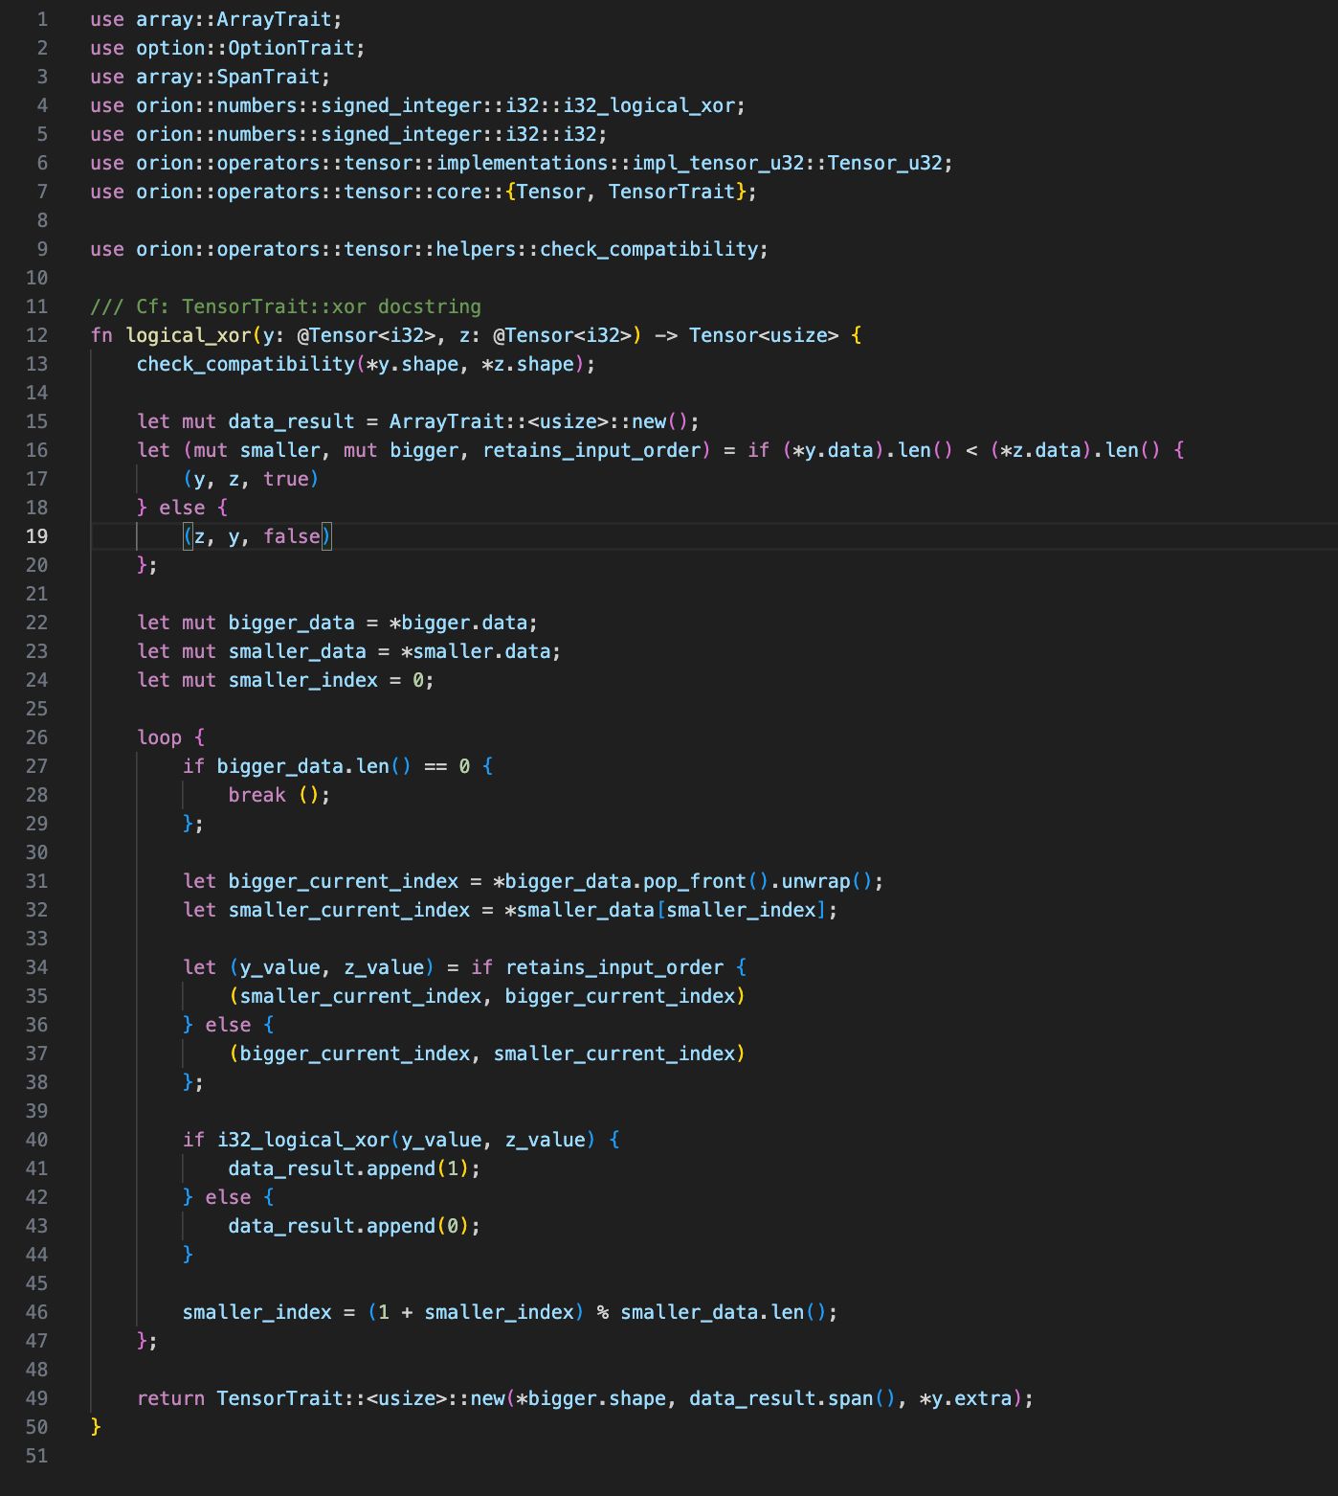Click 'pop_front' on line 31

point(695,881)
